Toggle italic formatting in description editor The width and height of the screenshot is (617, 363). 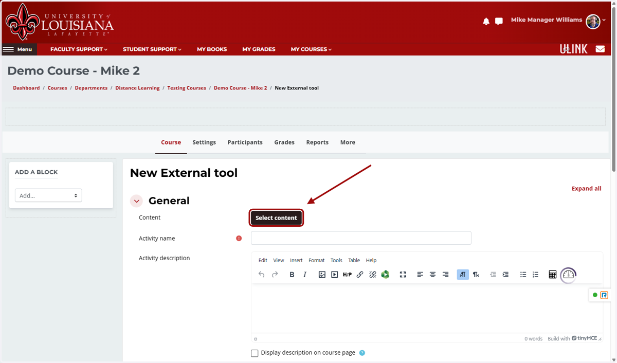(x=305, y=275)
